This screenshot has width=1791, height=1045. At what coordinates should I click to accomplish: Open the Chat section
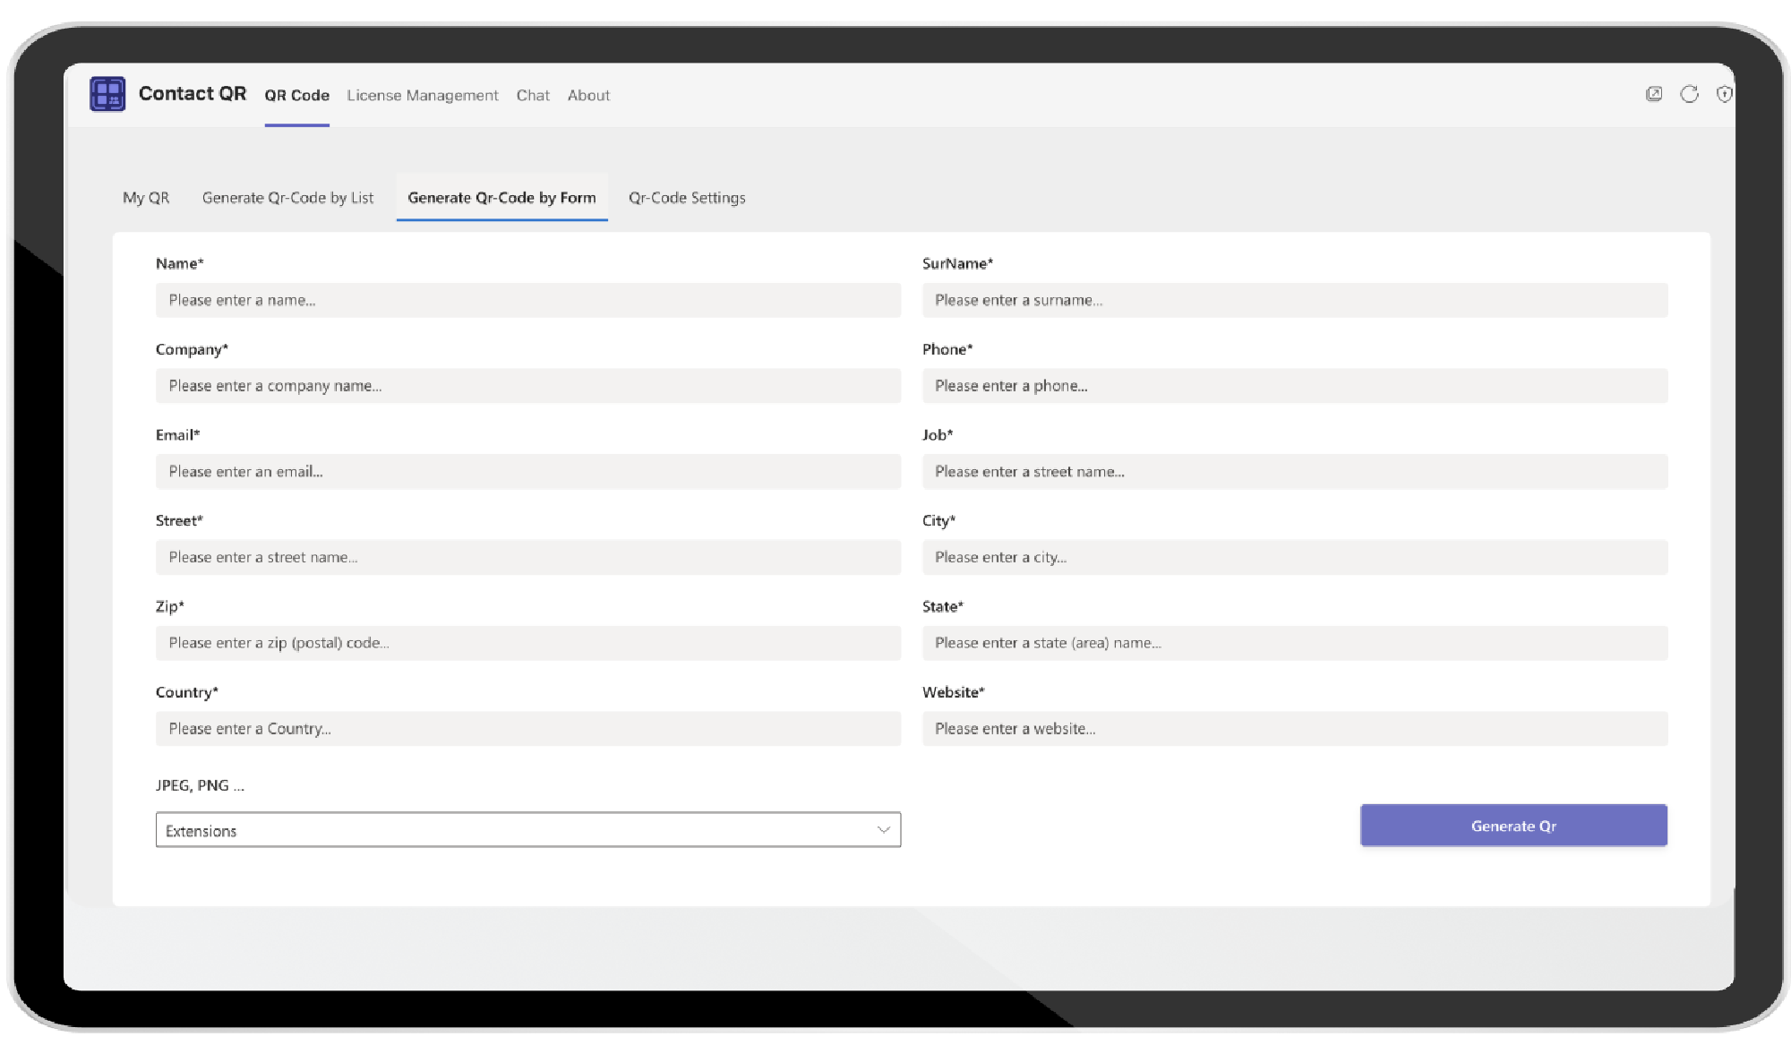click(533, 95)
